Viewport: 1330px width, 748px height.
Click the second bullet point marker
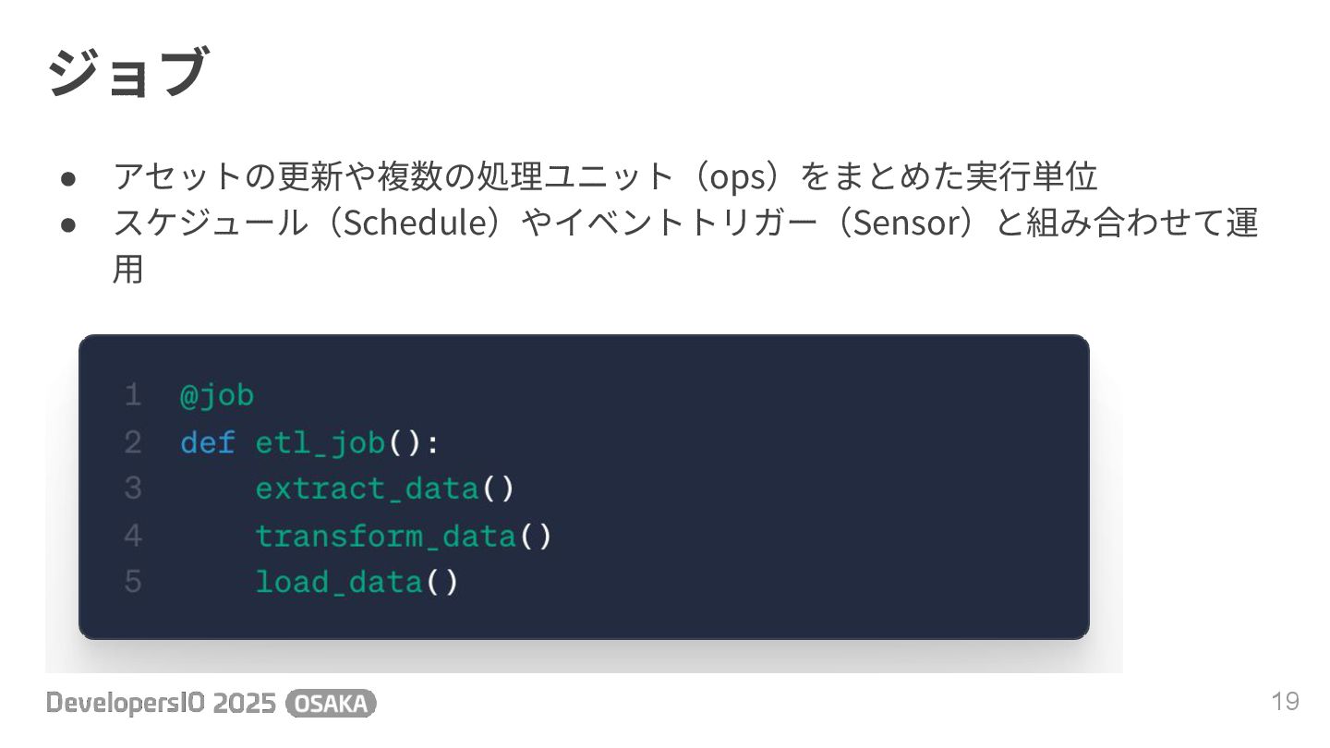tap(67, 224)
